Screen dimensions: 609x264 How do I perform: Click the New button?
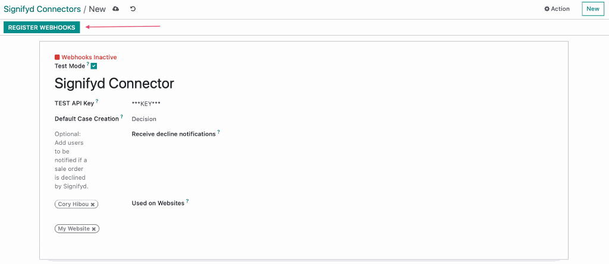593,9
